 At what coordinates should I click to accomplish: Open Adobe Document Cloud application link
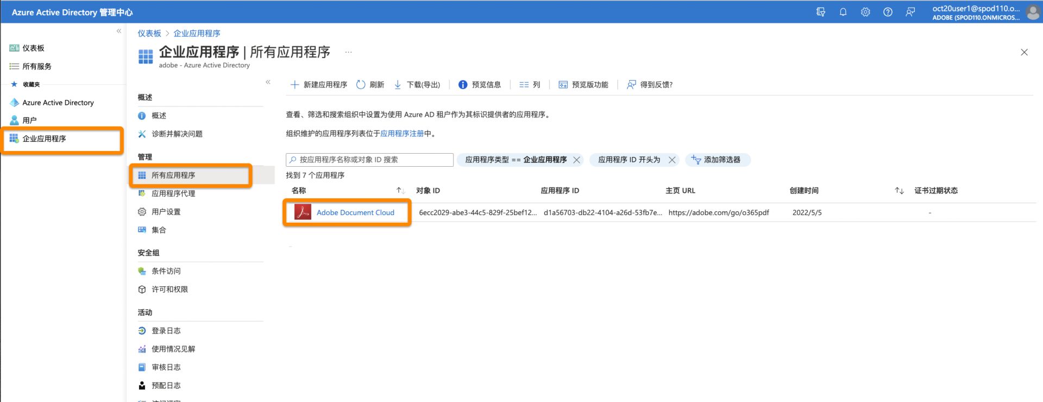point(355,212)
